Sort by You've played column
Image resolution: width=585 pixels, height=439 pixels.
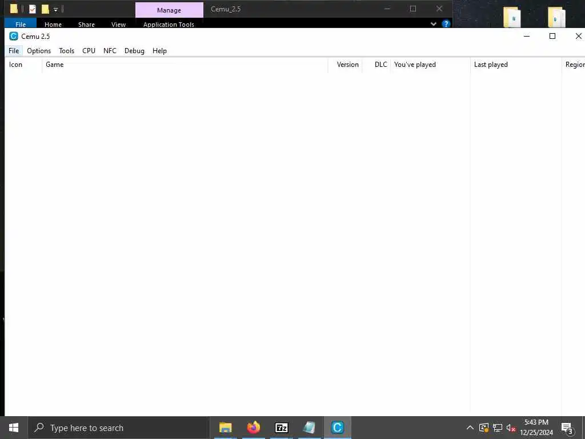point(430,65)
